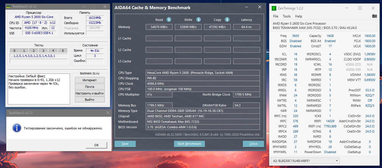This screenshot has height=168, width=382.
Task: Click the Memory Read value 54670 MB/s
Action: [159, 27]
